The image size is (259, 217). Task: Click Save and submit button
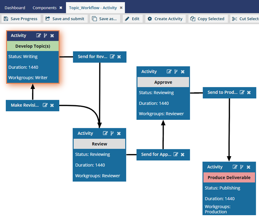click(65, 19)
